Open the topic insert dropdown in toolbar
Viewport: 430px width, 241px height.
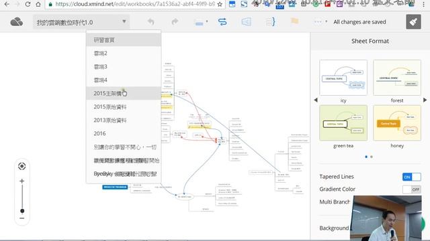pyautogui.click(x=201, y=22)
